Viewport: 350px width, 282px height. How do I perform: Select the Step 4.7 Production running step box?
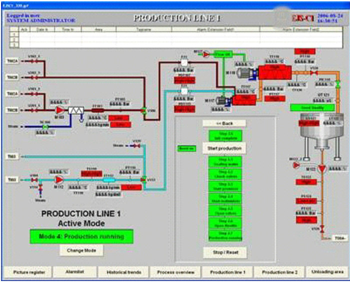click(x=225, y=236)
